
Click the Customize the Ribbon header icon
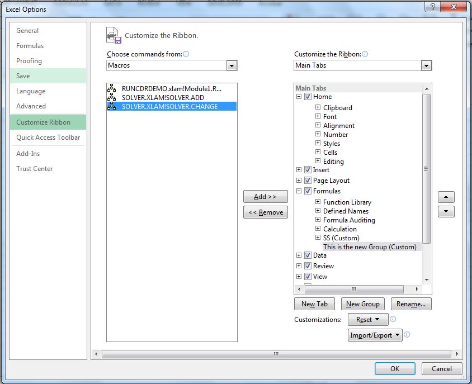[114, 35]
